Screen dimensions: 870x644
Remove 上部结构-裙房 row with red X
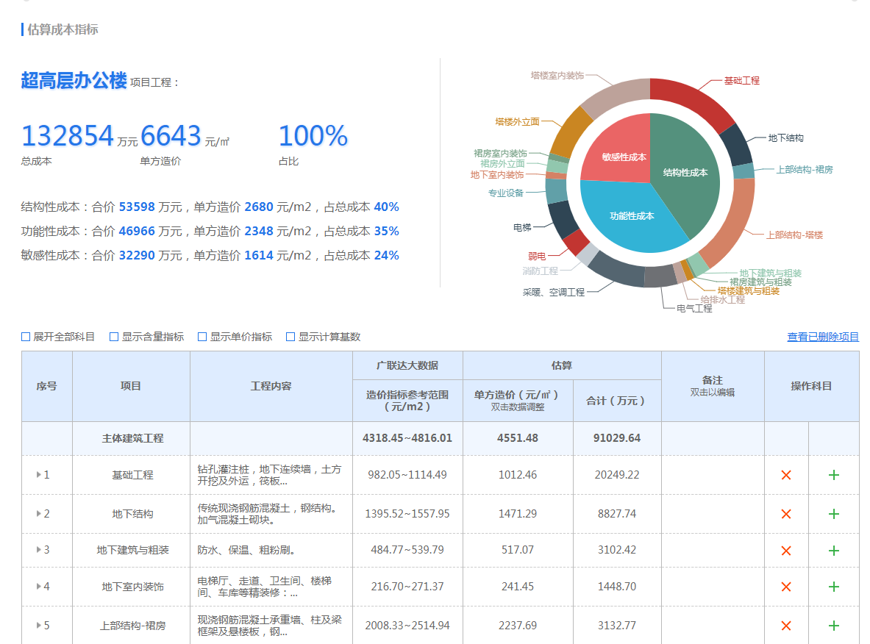click(785, 626)
